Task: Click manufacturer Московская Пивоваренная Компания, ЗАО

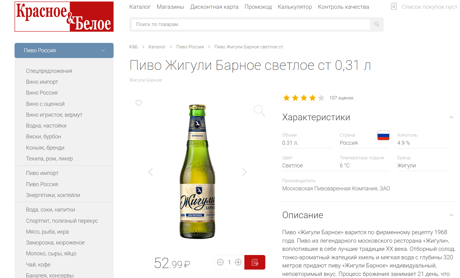Action: 336,189
